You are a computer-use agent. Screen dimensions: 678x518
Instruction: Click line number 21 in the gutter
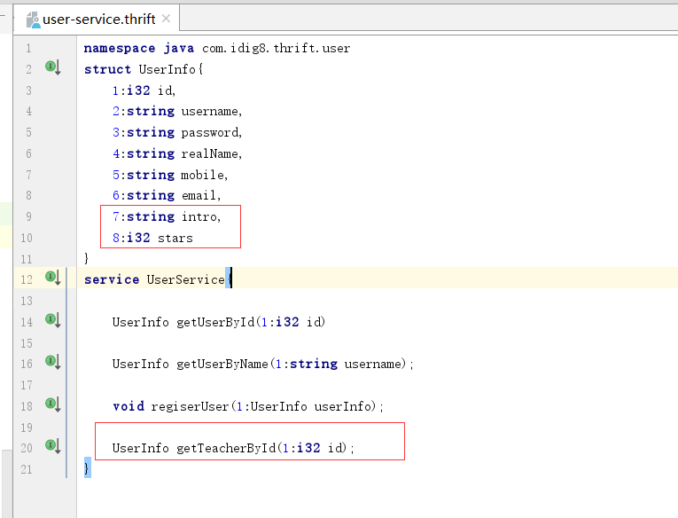[x=27, y=469]
